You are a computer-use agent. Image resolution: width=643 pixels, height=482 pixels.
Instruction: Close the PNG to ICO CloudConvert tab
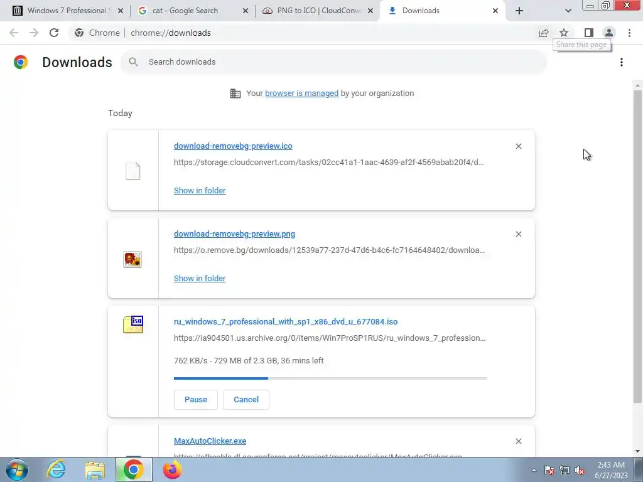pyautogui.click(x=370, y=11)
